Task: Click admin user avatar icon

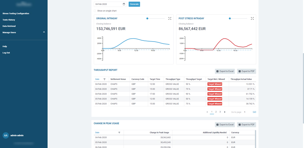Action: tap(6, 135)
